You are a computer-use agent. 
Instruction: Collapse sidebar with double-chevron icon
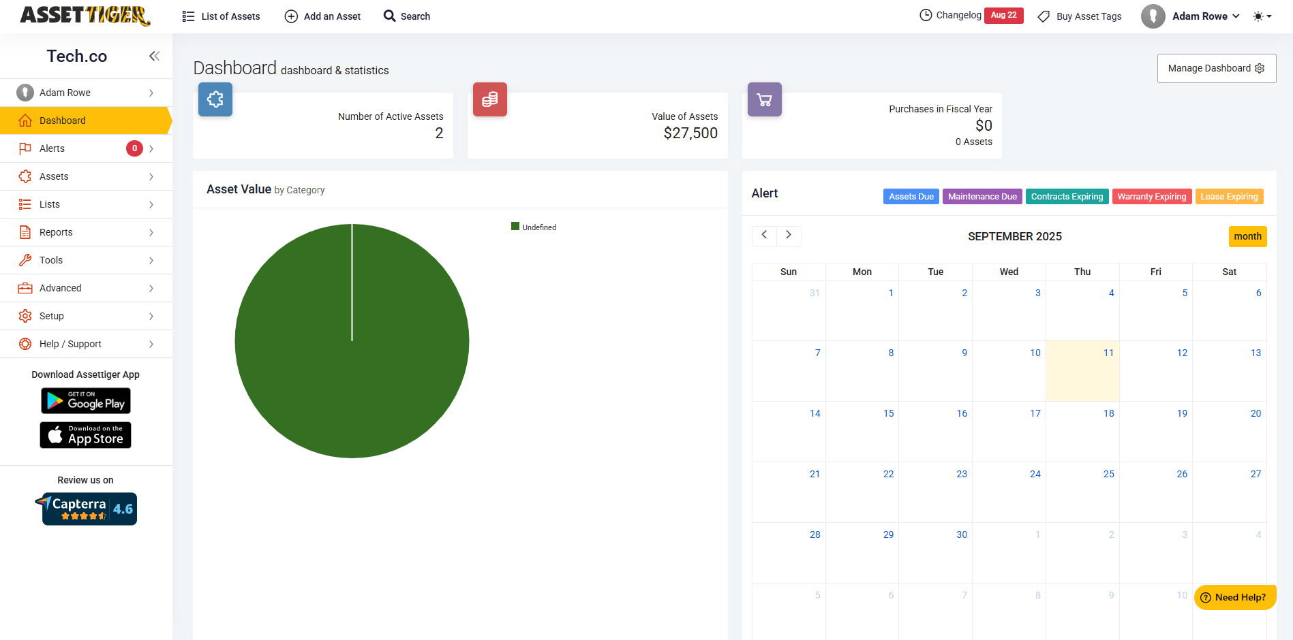pyautogui.click(x=155, y=56)
